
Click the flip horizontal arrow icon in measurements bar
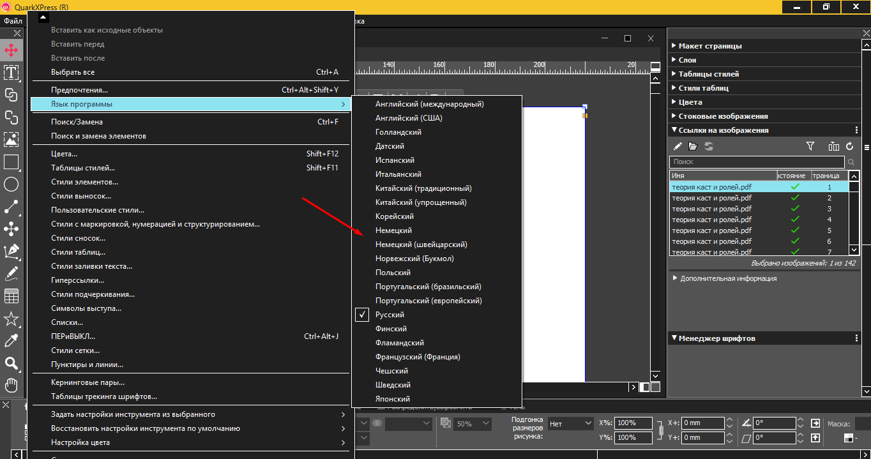(x=815, y=423)
